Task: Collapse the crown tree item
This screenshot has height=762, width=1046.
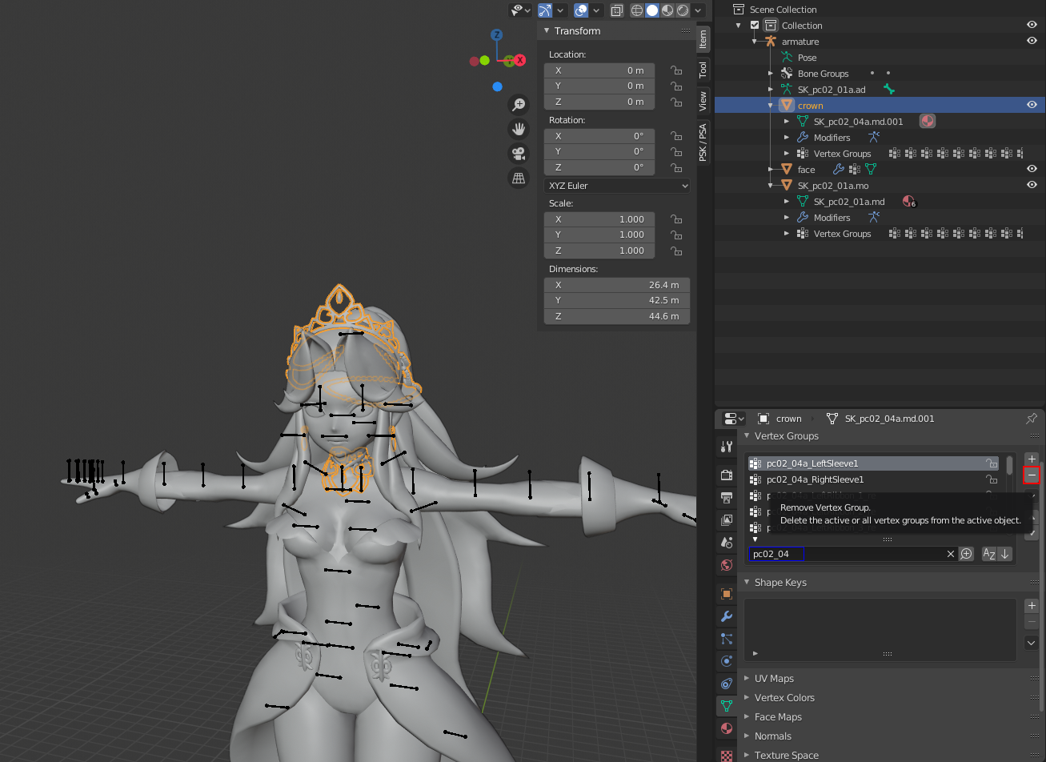Action: pyautogui.click(x=770, y=106)
